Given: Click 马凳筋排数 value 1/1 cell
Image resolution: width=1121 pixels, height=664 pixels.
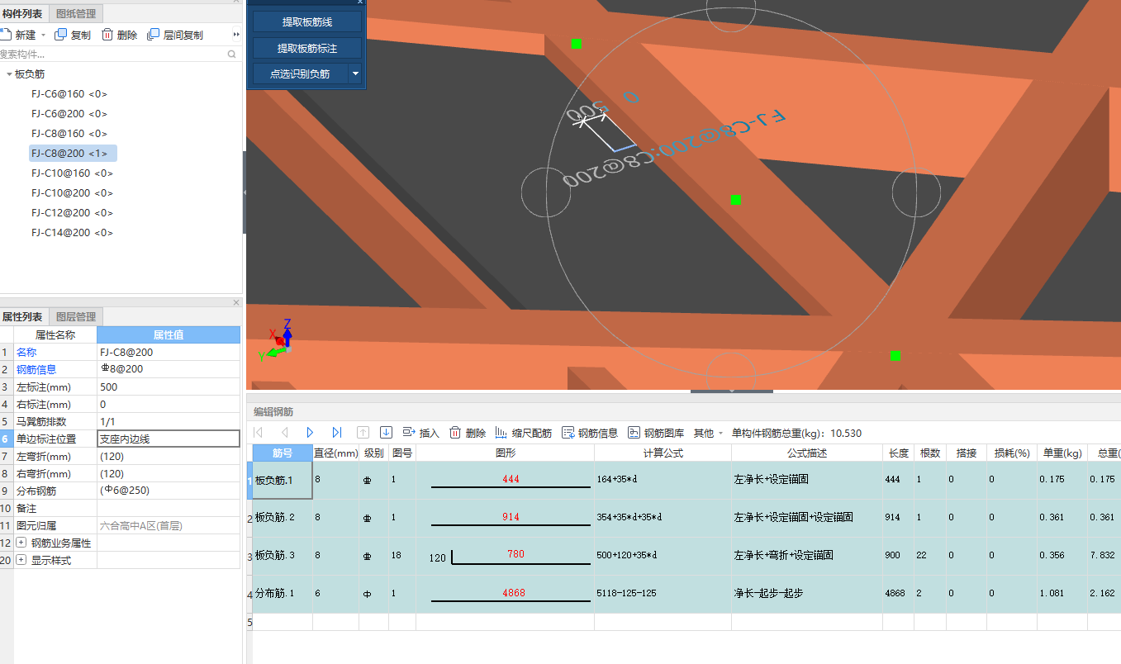Looking at the screenshot, I should pos(169,421).
